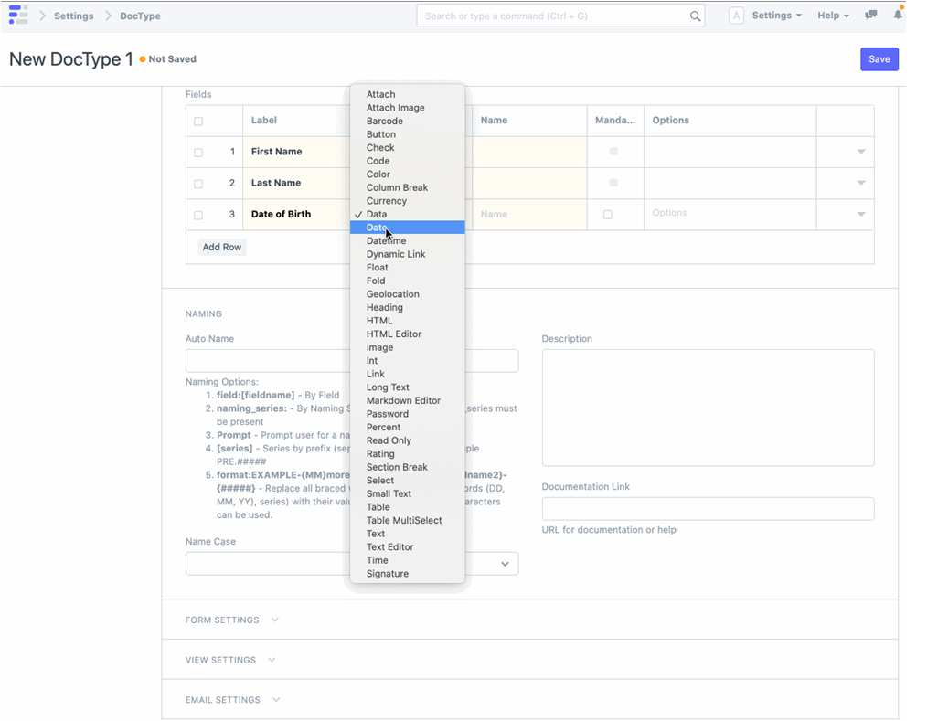Open the chat messages icon
Image resolution: width=927 pixels, height=721 pixels.
(x=870, y=15)
